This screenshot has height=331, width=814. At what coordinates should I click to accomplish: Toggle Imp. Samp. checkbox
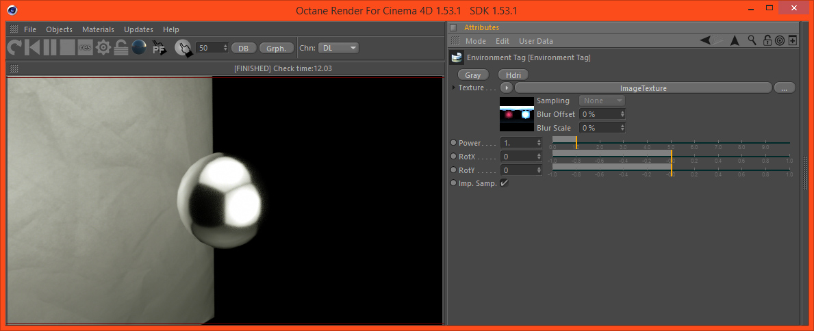click(x=504, y=183)
